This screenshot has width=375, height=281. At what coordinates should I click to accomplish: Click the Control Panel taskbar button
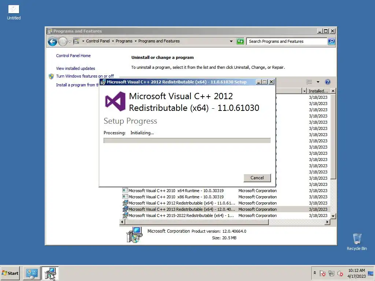pyautogui.click(x=31, y=273)
